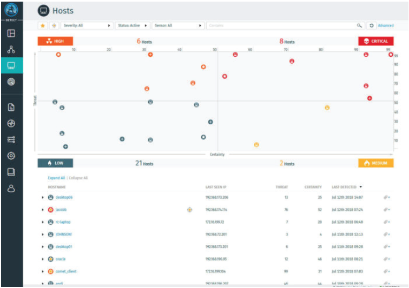Sort by the Threat column header
Viewport: 409px width, 288px height.
(282, 187)
